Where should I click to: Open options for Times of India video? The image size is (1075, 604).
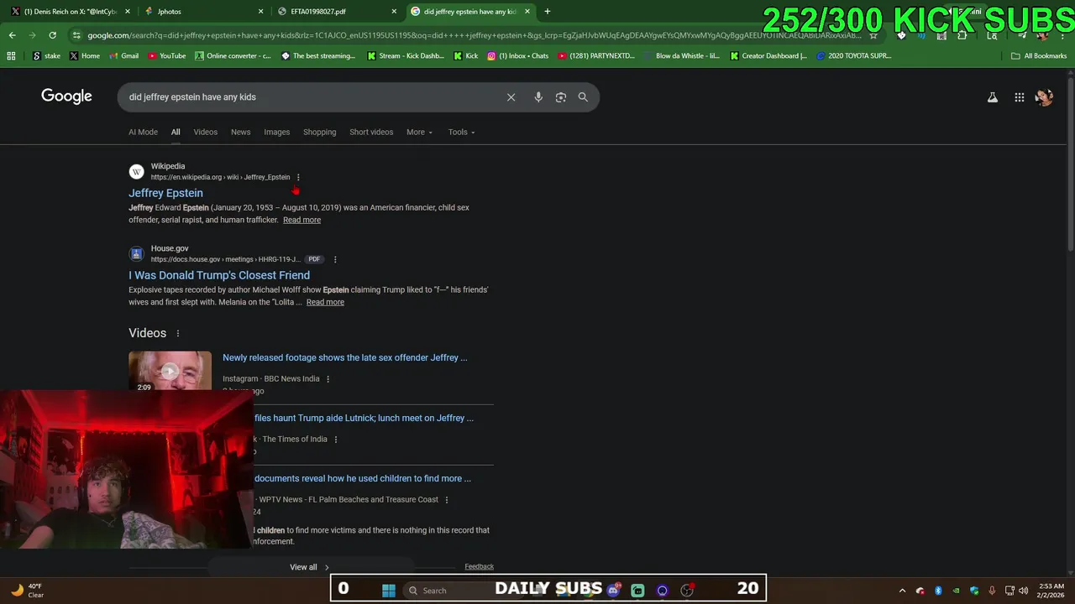click(336, 440)
